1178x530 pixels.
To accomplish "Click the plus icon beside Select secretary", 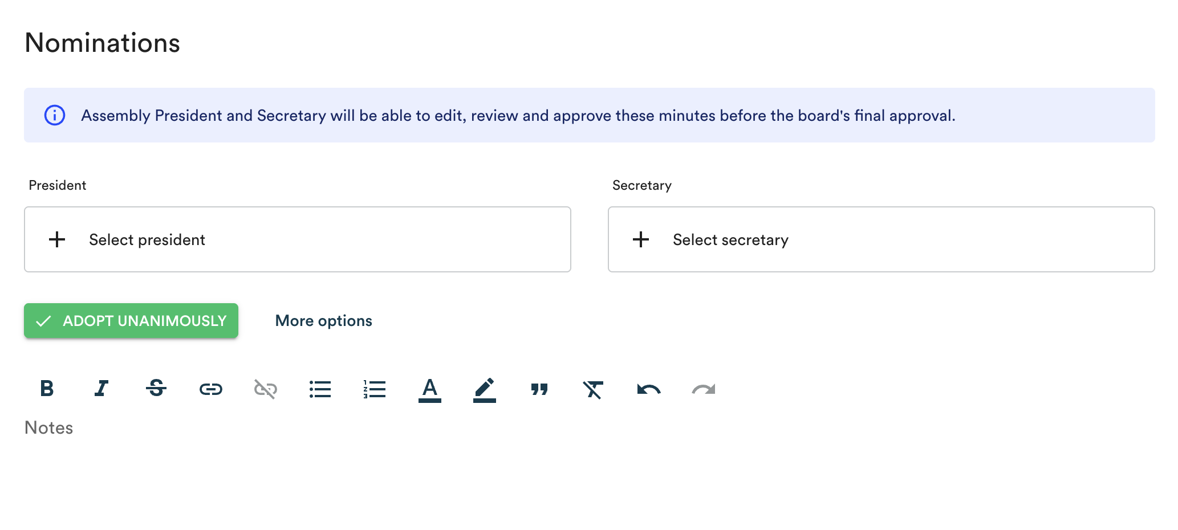I will [641, 239].
